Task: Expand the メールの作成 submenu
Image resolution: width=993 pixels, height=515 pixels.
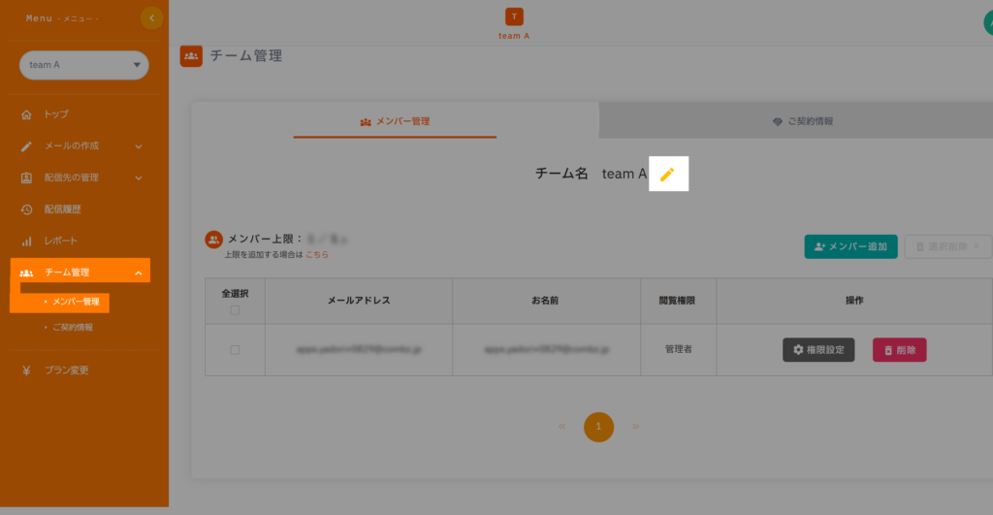Action: [x=139, y=146]
